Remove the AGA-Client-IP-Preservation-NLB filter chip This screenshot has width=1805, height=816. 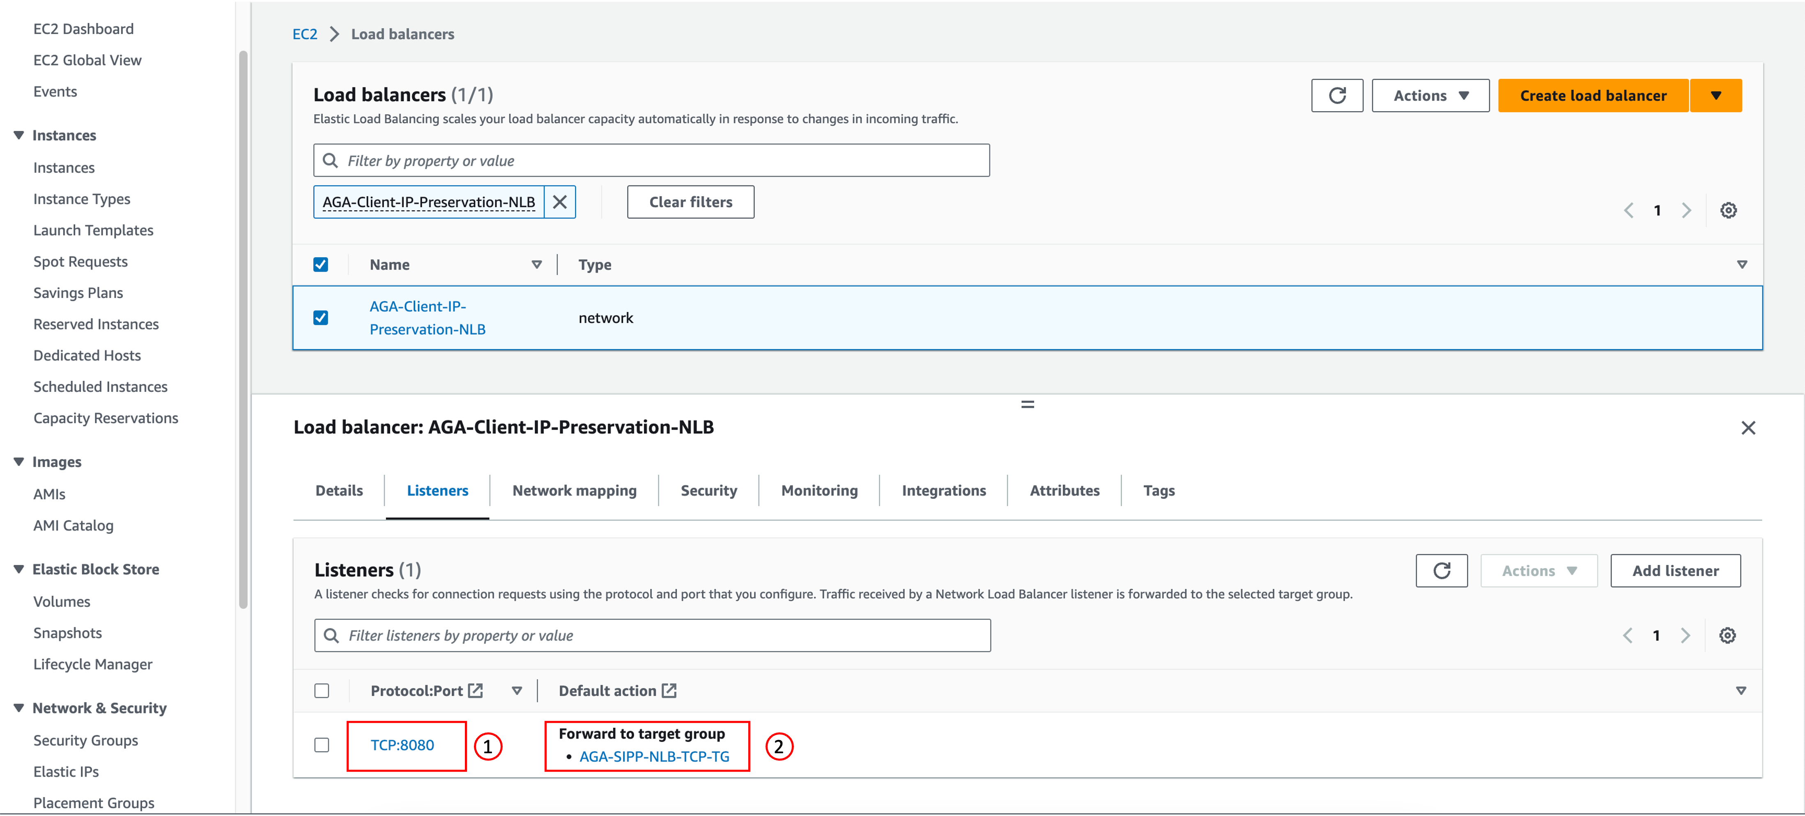click(x=559, y=202)
